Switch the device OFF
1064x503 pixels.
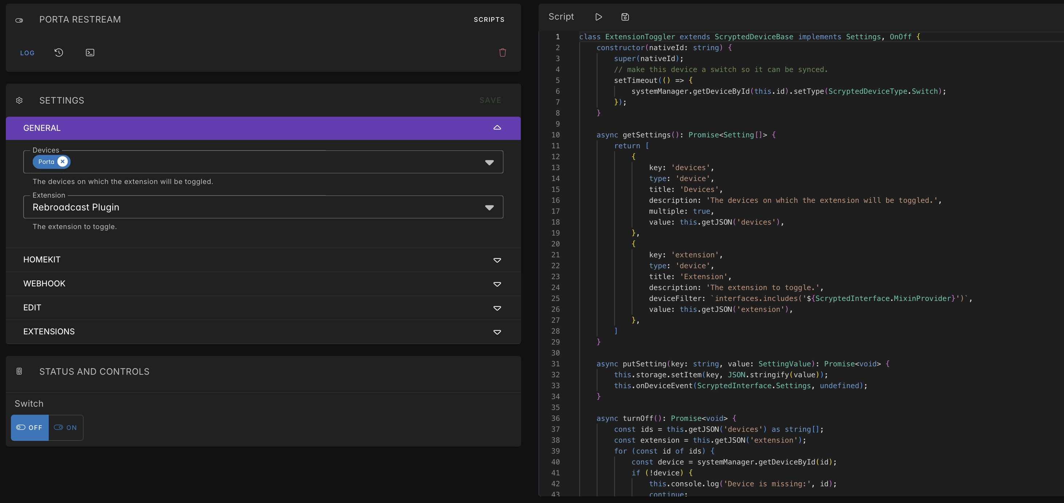[x=30, y=427]
